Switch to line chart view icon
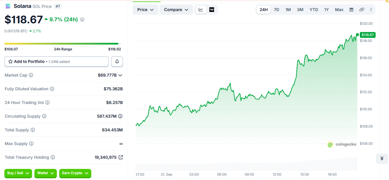 201,10
